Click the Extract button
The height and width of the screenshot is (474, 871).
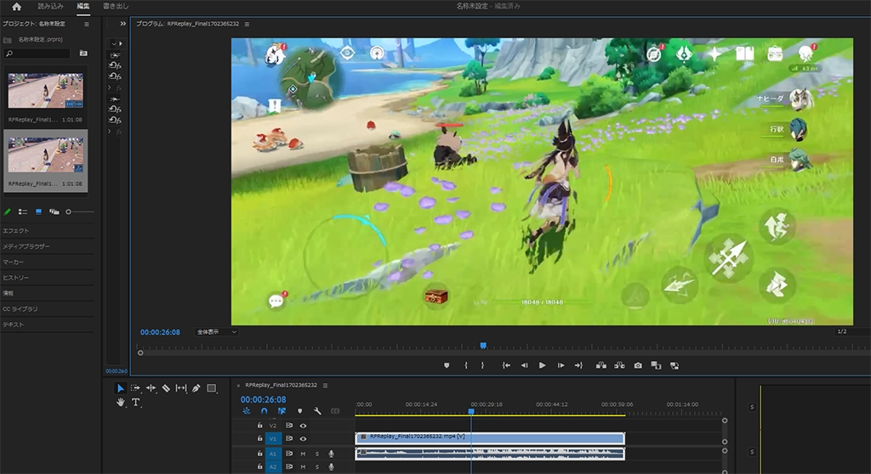click(x=619, y=365)
